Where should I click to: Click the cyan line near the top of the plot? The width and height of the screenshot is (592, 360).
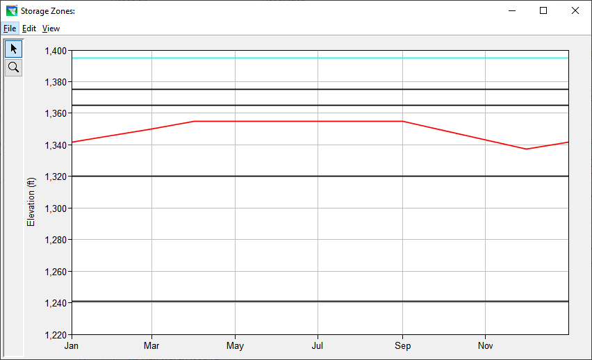pos(320,58)
